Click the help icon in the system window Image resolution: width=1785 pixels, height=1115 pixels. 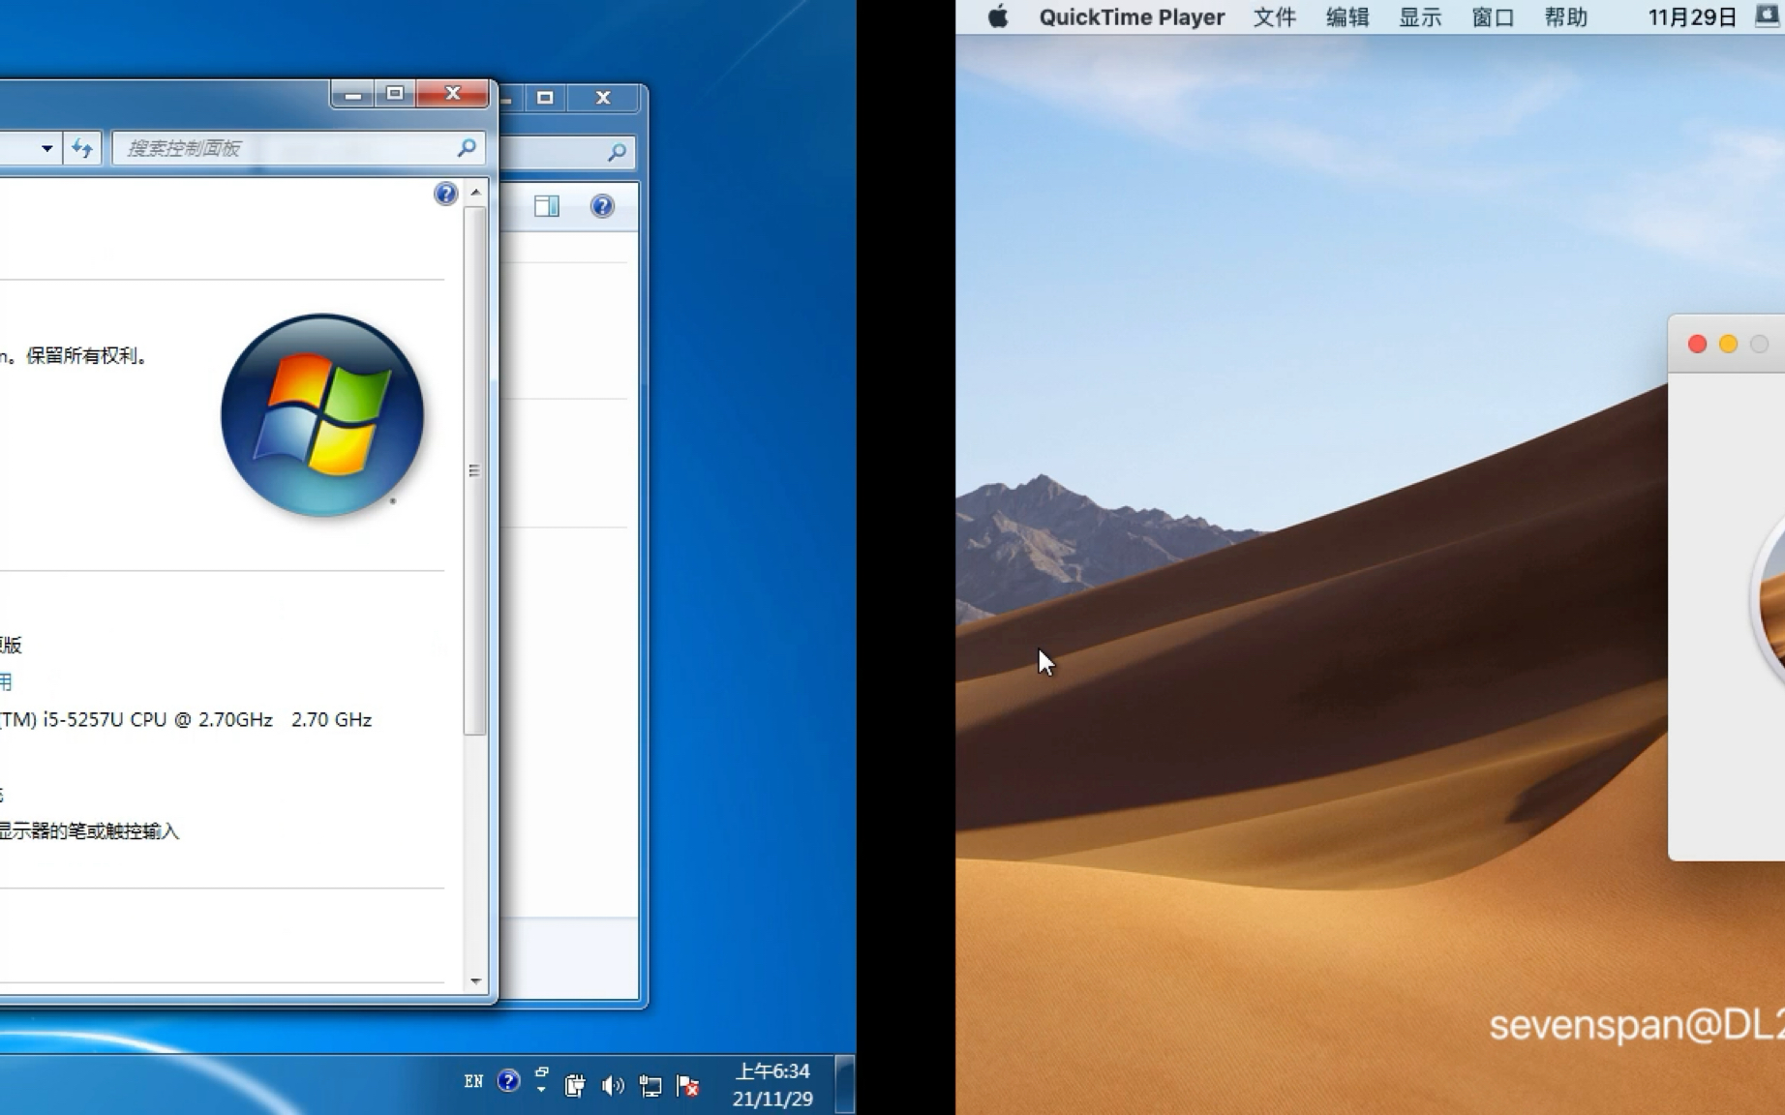[445, 194]
